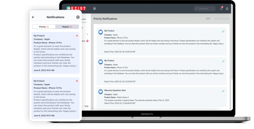254x129 pixels.
Task: Switch to Regular (5) tab
Action: (67, 27)
